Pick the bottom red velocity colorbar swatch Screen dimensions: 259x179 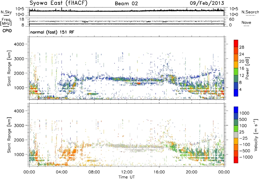tap(236, 160)
